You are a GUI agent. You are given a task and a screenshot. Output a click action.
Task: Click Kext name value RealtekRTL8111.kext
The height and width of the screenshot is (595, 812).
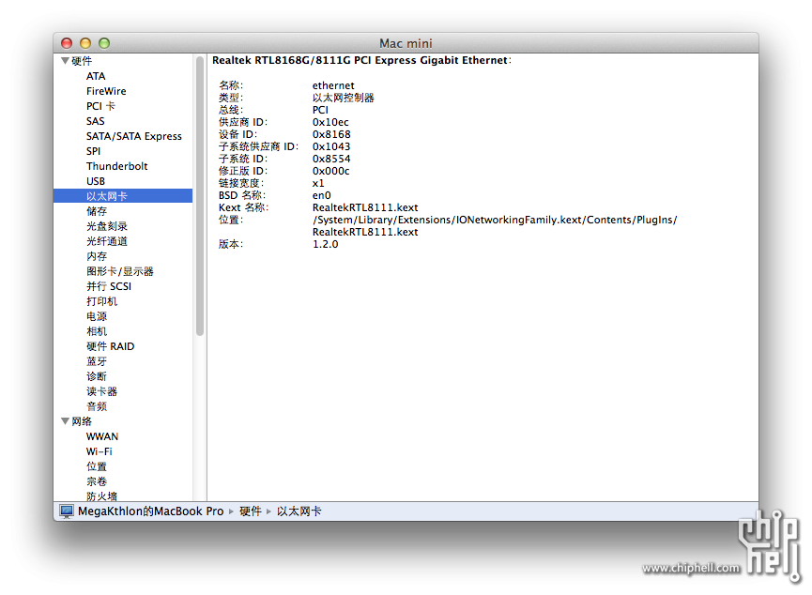365,207
